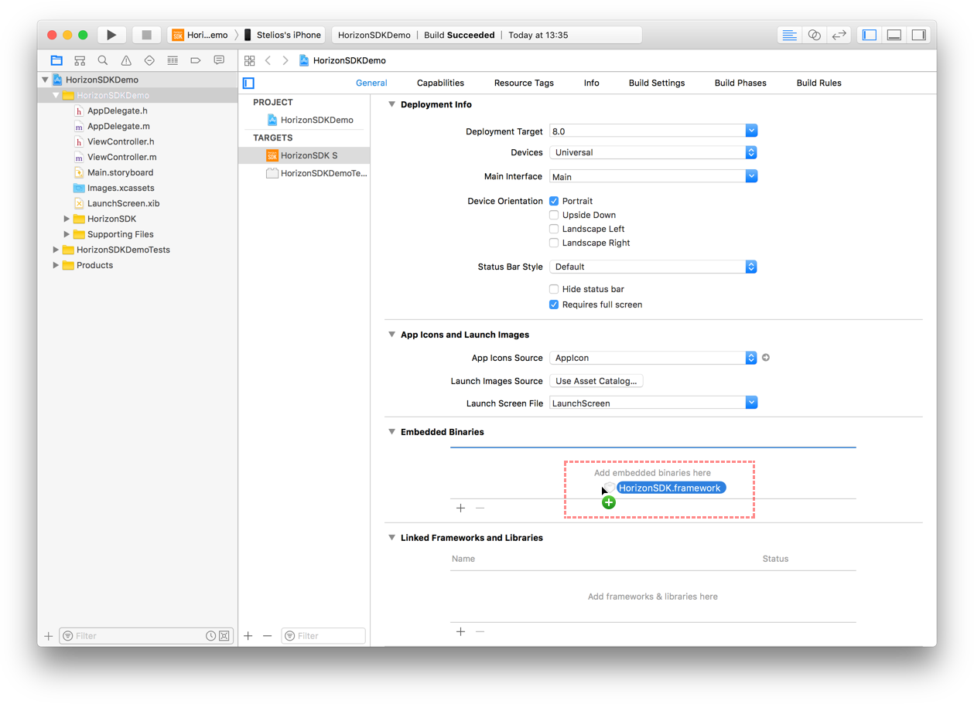
Task: Stop the running task
Action: (146, 35)
